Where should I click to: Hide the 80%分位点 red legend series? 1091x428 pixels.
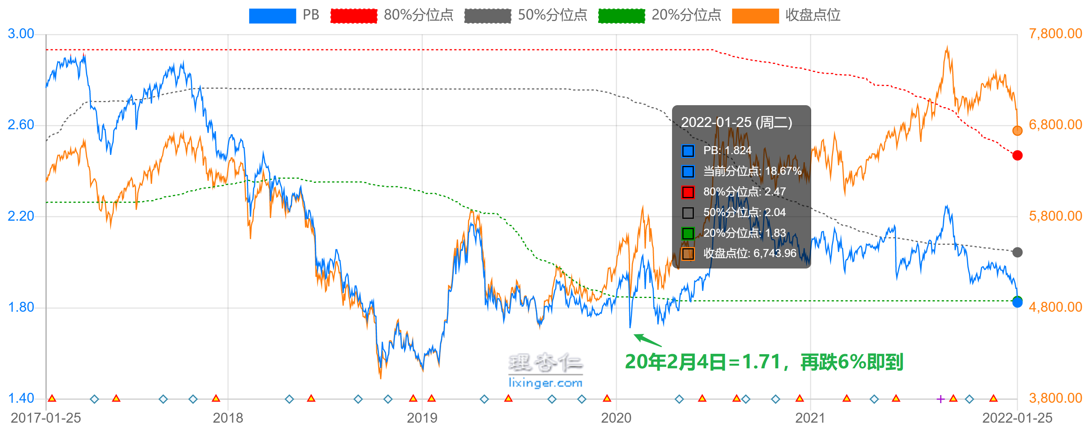353,16
